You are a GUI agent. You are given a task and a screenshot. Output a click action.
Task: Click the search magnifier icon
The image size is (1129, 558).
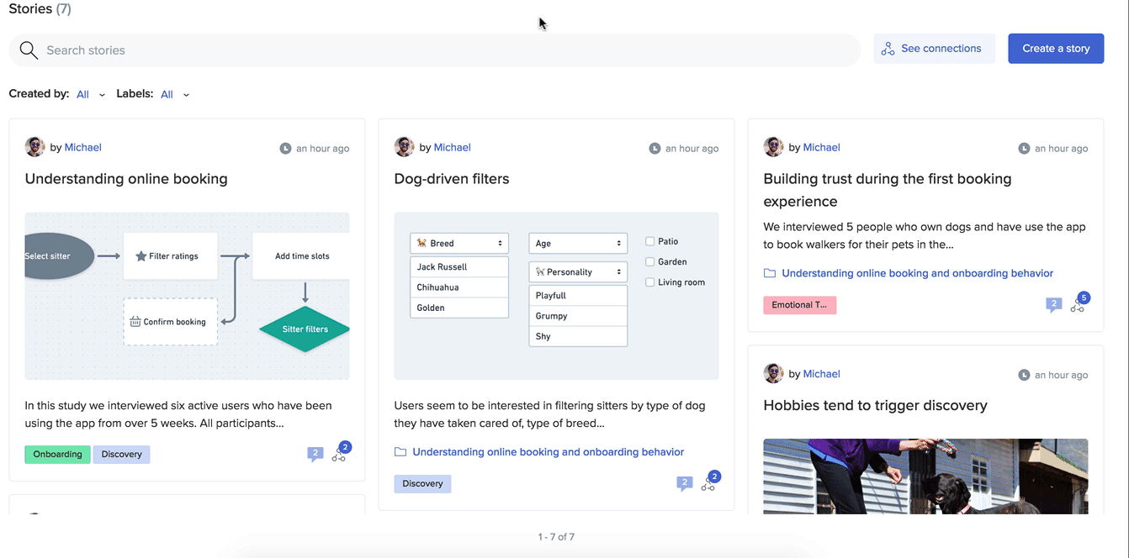click(x=29, y=50)
